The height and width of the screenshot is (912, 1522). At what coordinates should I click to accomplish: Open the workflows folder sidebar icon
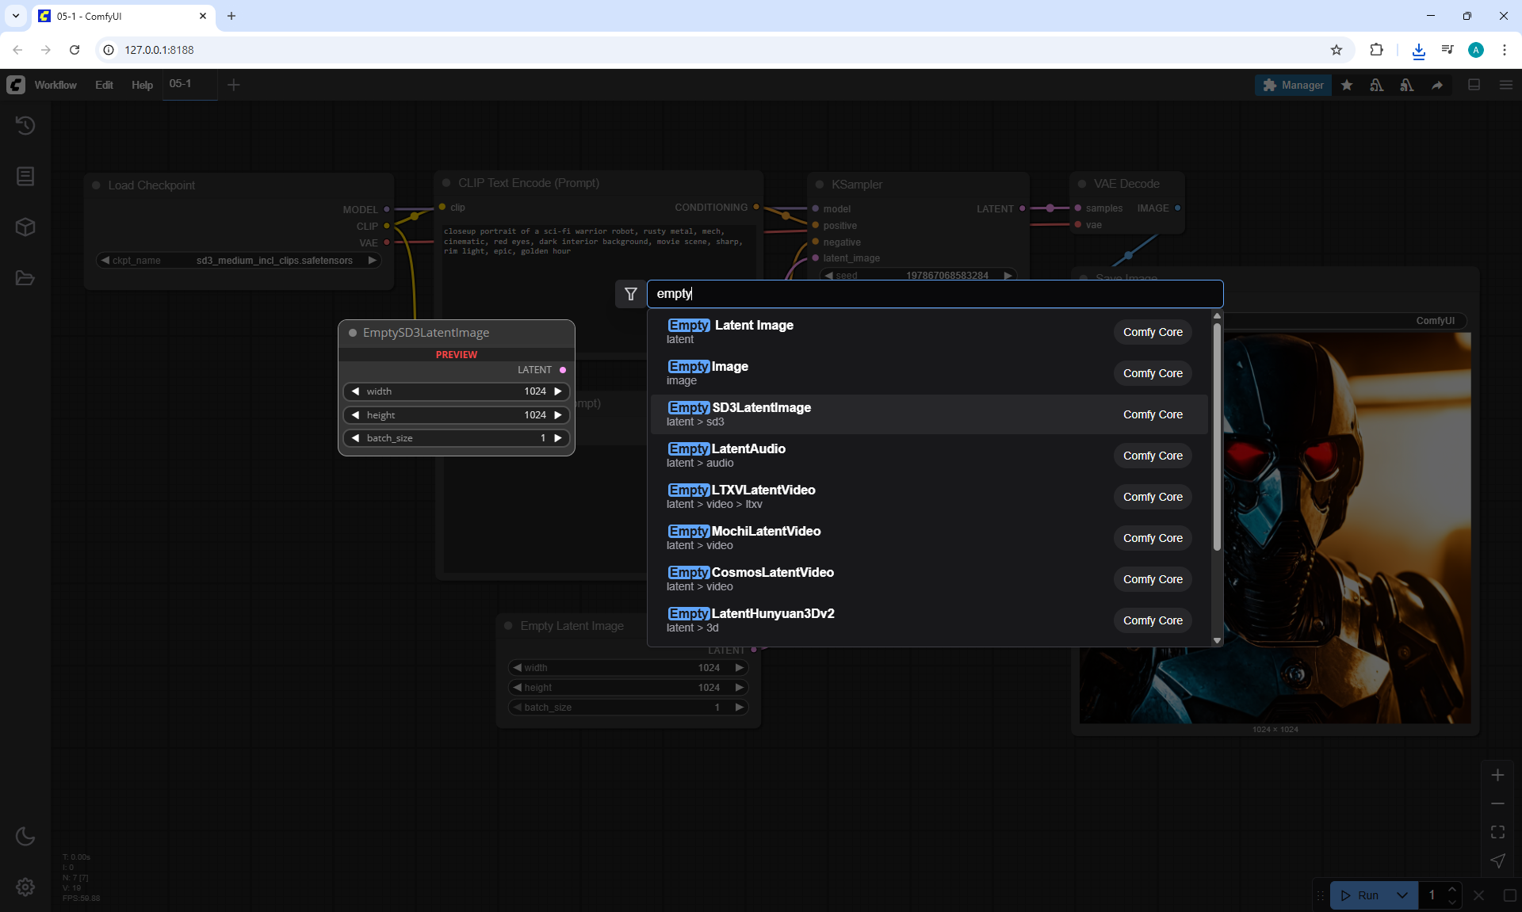click(25, 278)
